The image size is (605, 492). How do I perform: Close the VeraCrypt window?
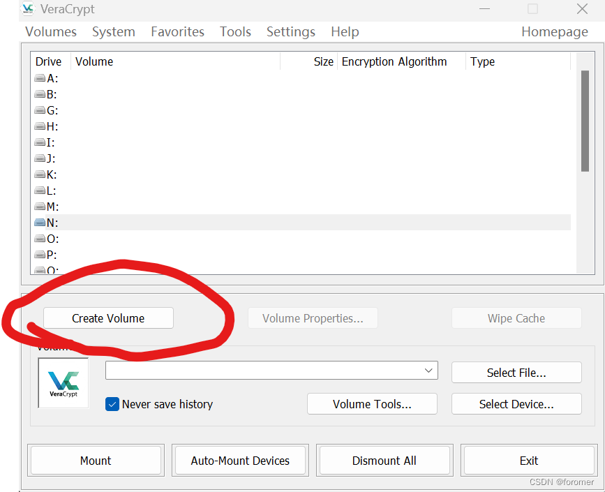[x=582, y=8]
